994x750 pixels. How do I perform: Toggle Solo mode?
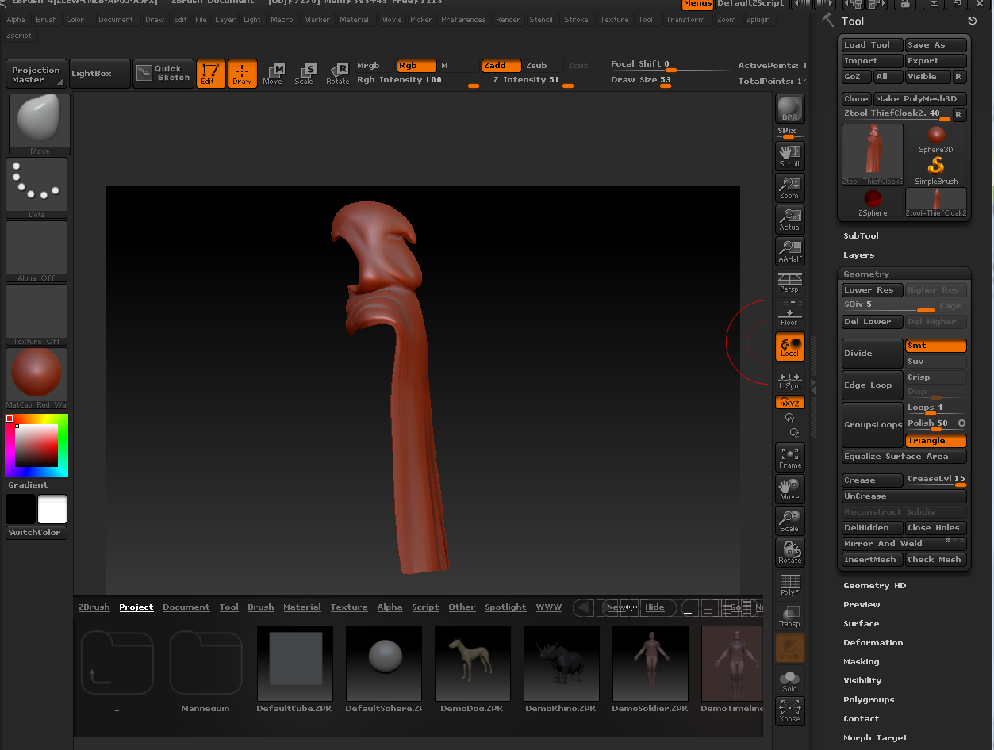click(x=789, y=679)
